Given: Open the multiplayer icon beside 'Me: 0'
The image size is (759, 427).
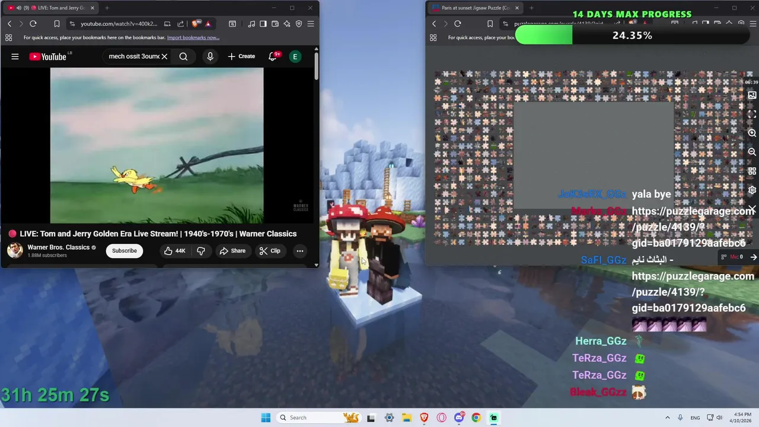Looking at the screenshot, I should click(723, 257).
